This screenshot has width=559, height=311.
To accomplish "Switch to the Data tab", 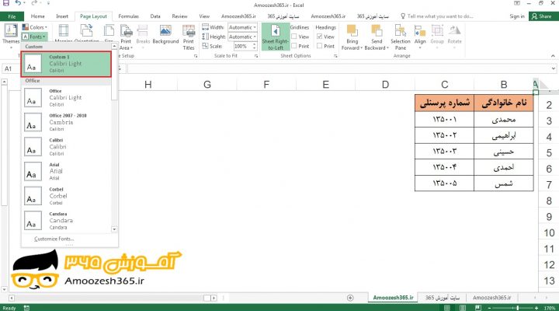I will [155, 16].
